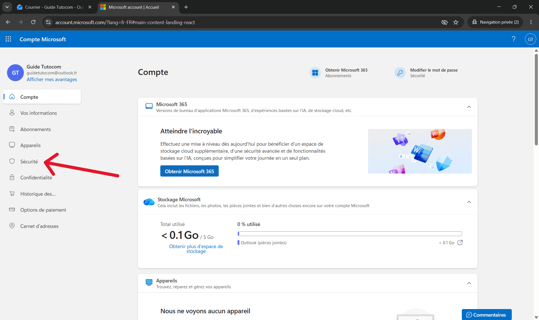The height and width of the screenshot is (320, 539).
Task: Click the Abonnements list icon
Action: pyautogui.click(x=12, y=129)
